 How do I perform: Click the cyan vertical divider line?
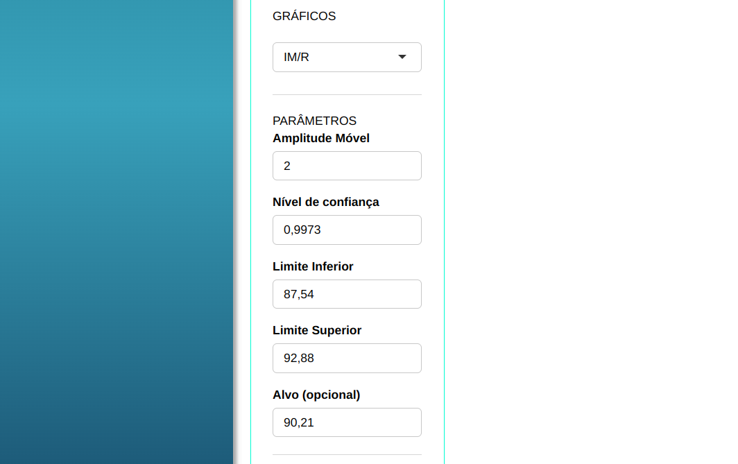click(x=444, y=232)
